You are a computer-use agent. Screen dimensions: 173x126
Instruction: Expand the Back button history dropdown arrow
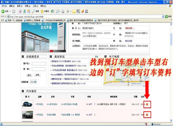tap(10, 11)
